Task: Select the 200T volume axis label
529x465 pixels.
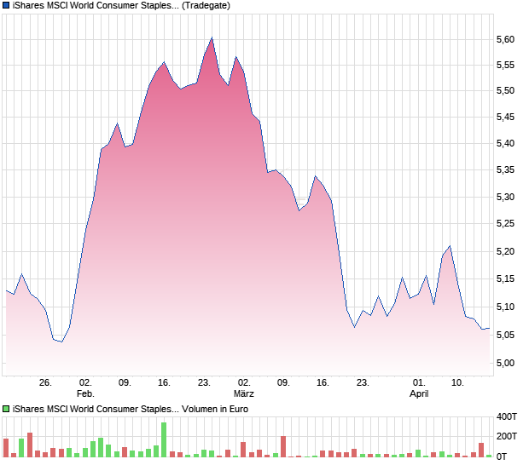Action: [x=507, y=437]
